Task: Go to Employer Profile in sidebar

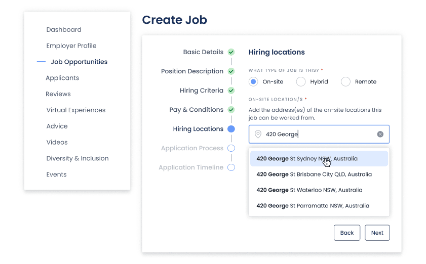Action: click(x=71, y=46)
